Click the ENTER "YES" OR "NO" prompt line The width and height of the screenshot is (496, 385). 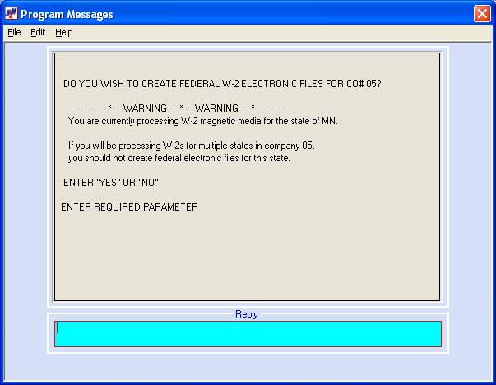click(111, 183)
